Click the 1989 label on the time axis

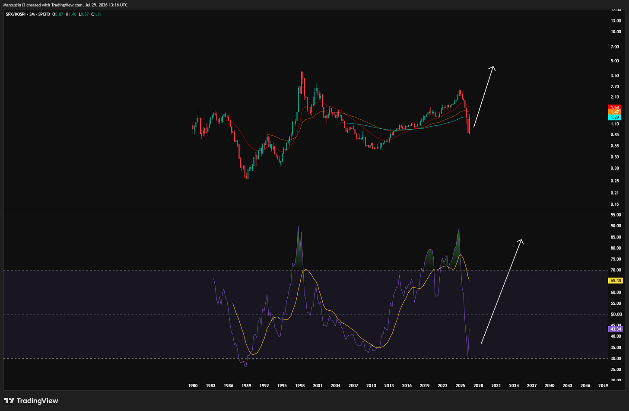(x=246, y=386)
